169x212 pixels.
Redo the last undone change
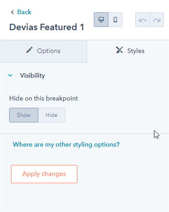[x=157, y=20]
